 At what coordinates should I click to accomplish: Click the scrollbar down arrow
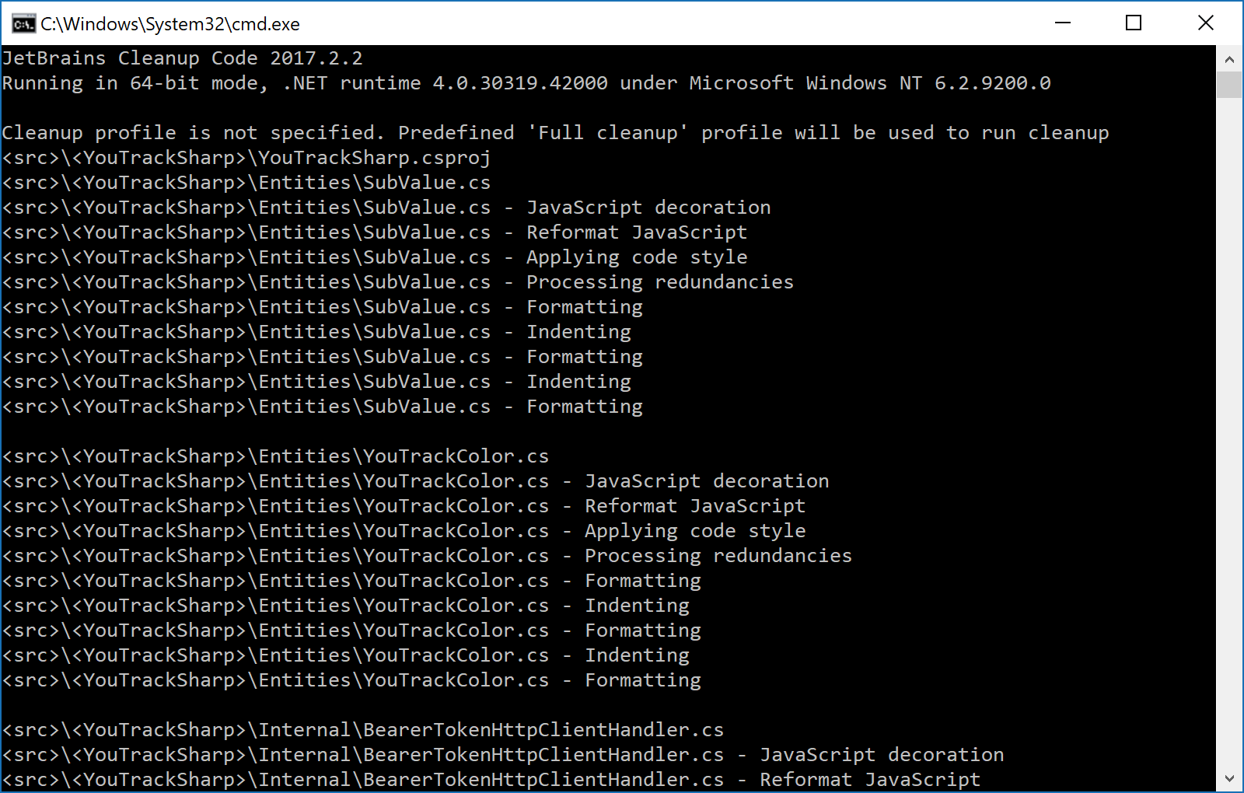(x=1229, y=778)
